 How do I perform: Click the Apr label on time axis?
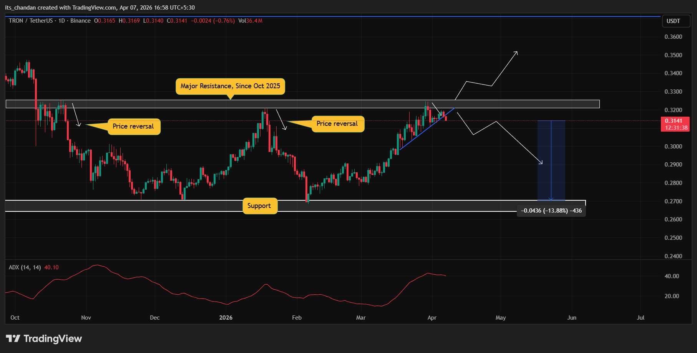(432, 318)
